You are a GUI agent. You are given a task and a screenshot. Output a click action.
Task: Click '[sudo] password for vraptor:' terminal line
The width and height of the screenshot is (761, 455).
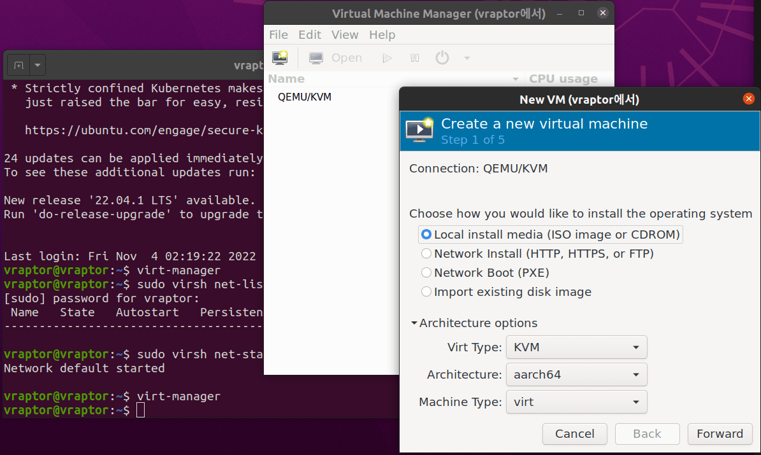[x=101, y=298]
